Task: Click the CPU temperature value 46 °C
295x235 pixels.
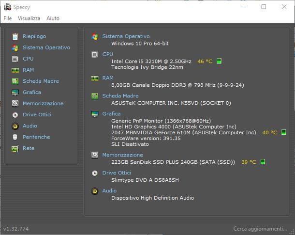Action: [x=205, y=61]
